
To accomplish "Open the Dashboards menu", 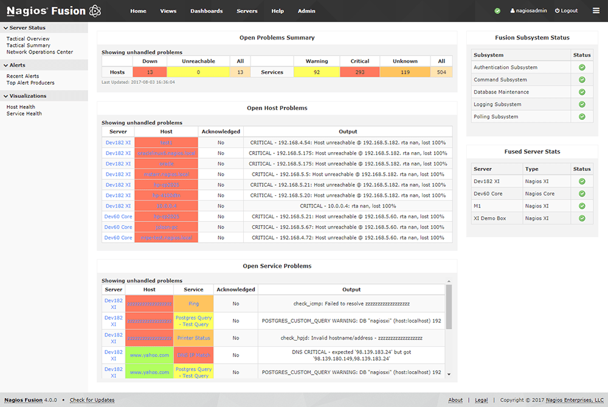I will tap(206, 11).
